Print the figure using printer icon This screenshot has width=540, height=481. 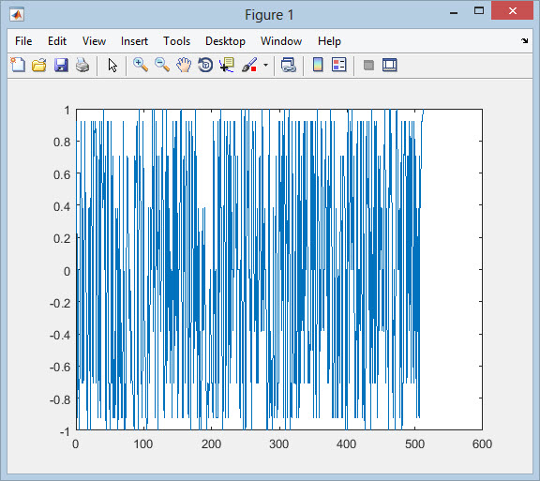coord(82,65)
